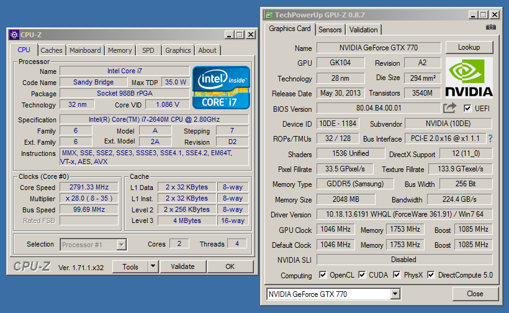Switch to the Caches tab in CPU-Z
509x313 pixels.
coord(52,50)
